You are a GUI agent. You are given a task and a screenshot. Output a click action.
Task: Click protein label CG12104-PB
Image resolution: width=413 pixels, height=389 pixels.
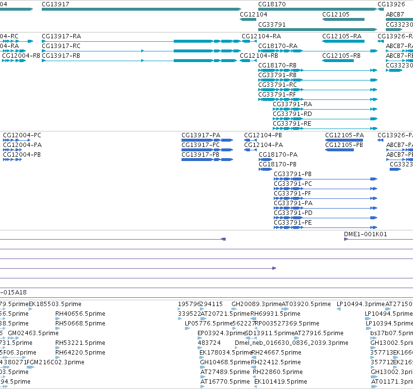click(263, 135)
